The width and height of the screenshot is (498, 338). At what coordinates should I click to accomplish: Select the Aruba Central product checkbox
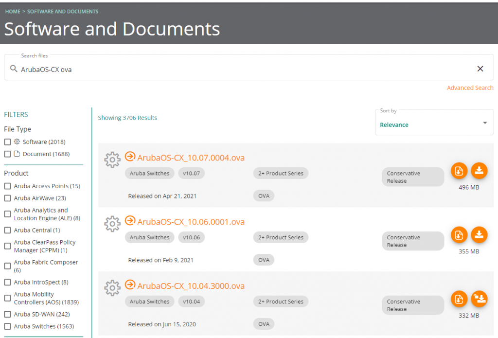(7, 231)
